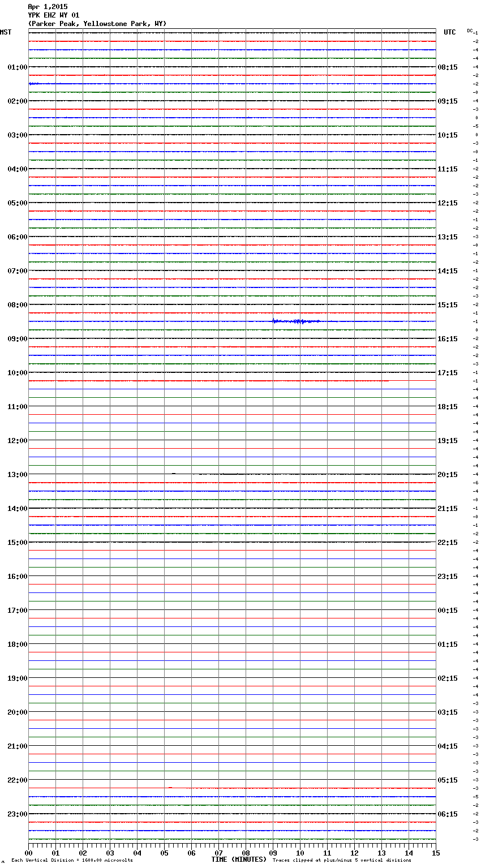This screenshot has width=481, height=868.
Task: Click the "17:15" UTC time label
Action: tap(448, 373)
